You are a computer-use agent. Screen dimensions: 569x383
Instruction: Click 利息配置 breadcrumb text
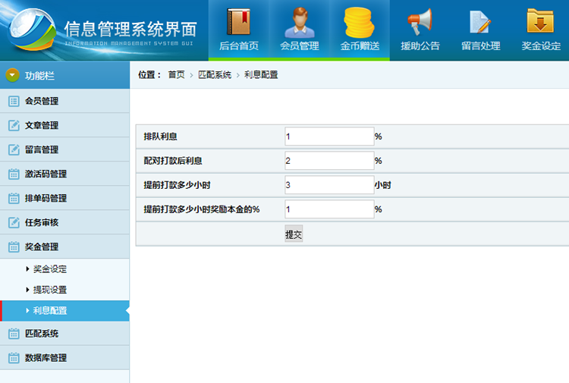pyautogui.click(x=261, y=75)
